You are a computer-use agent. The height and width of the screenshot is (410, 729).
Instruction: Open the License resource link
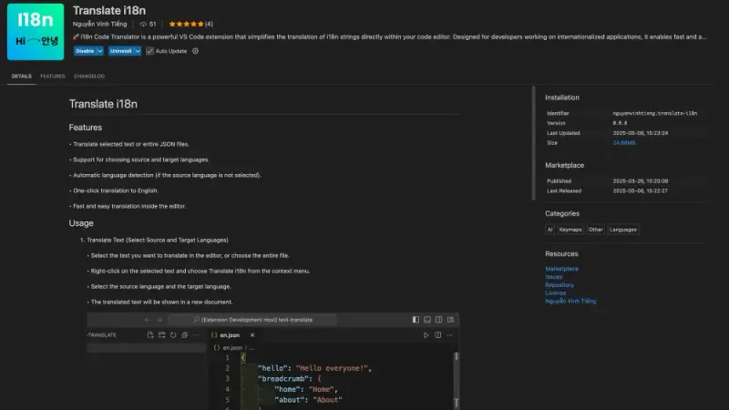(x=555, y=292)
